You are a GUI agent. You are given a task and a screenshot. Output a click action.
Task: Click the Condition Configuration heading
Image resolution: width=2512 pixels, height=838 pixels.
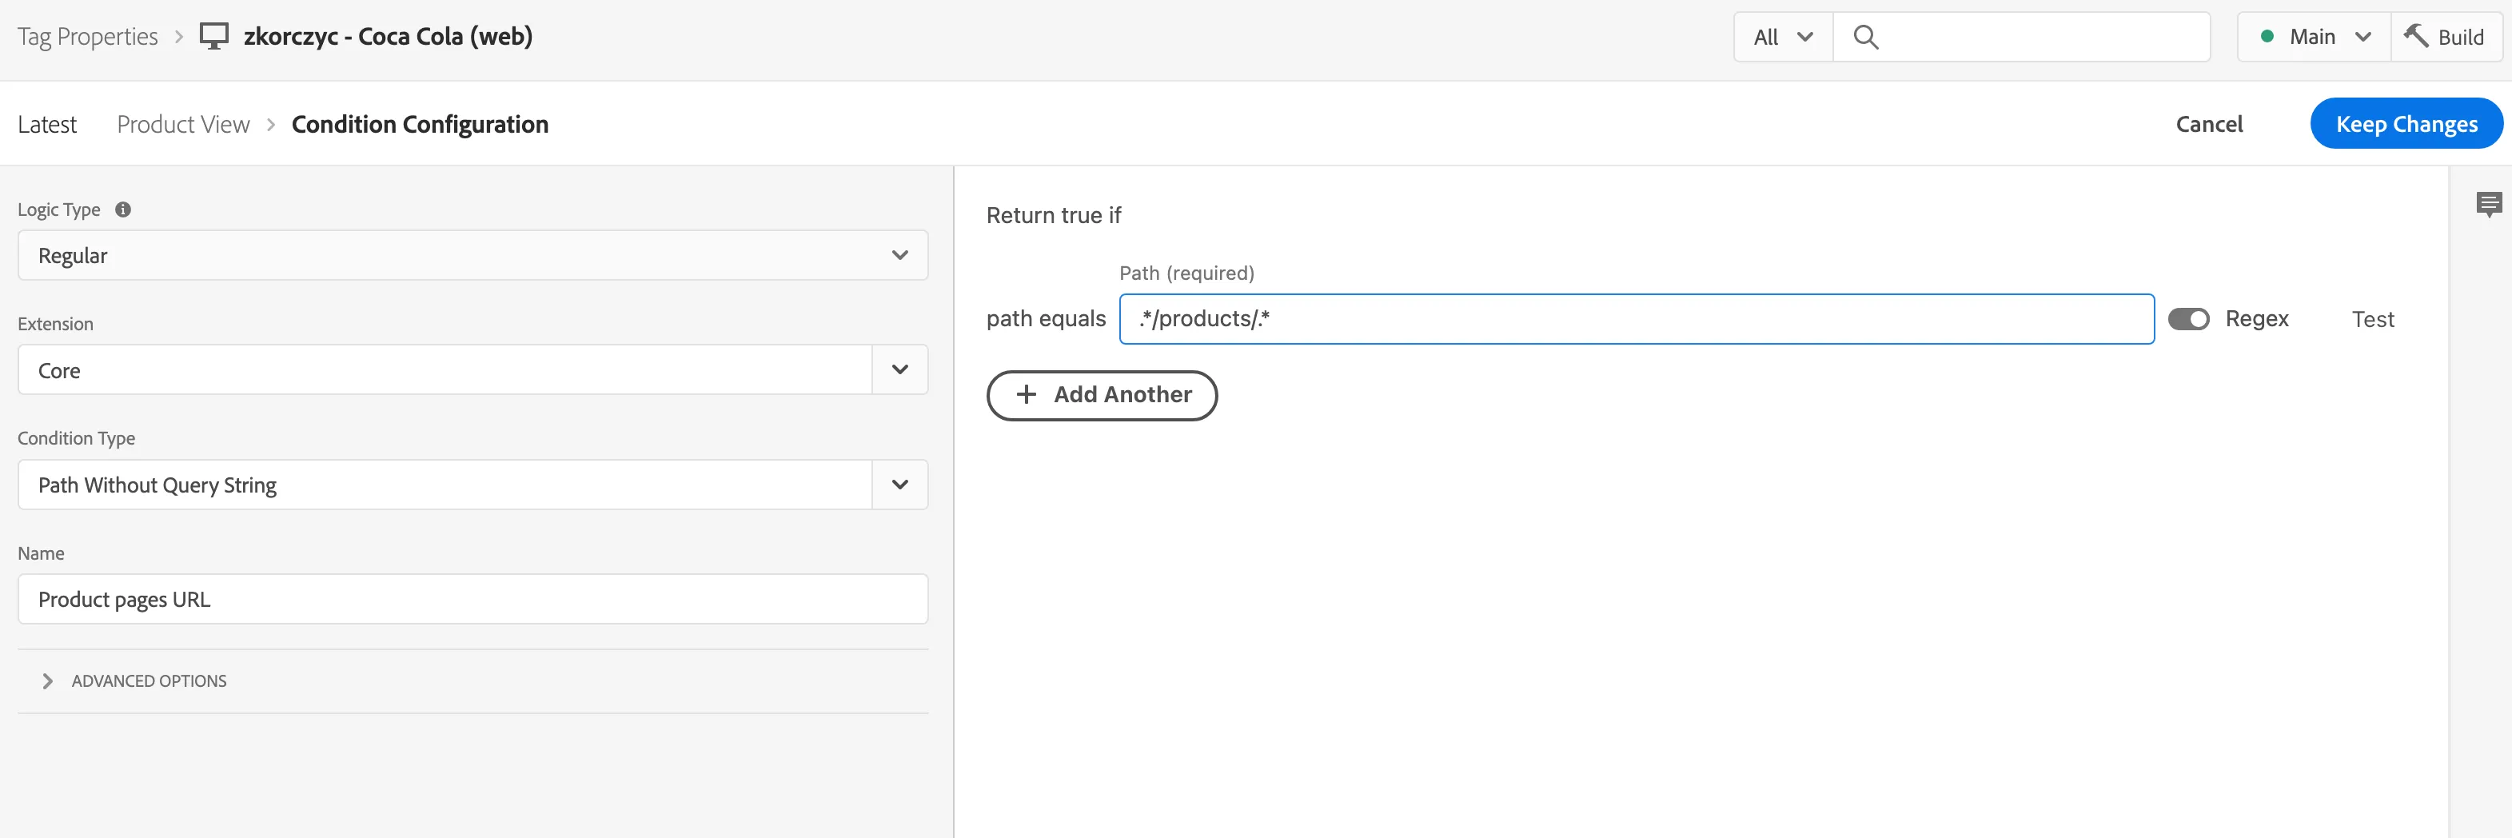tap(419, 124)
